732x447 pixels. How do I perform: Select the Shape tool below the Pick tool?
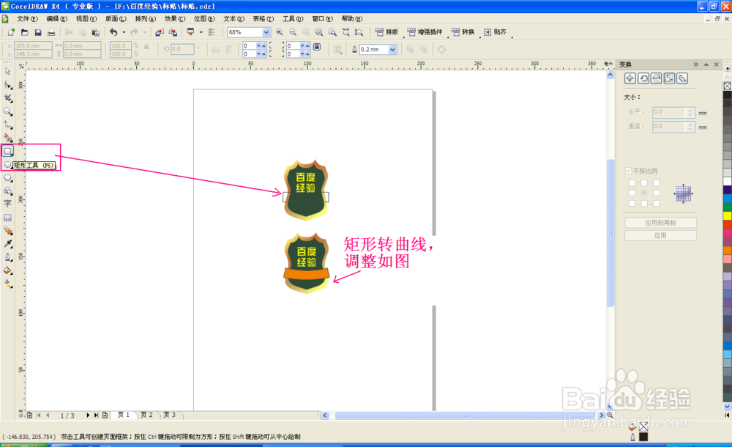click(8, 85)
